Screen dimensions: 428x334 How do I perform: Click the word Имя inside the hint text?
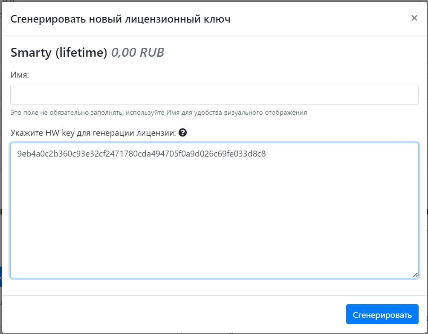[x=173, y=113]
